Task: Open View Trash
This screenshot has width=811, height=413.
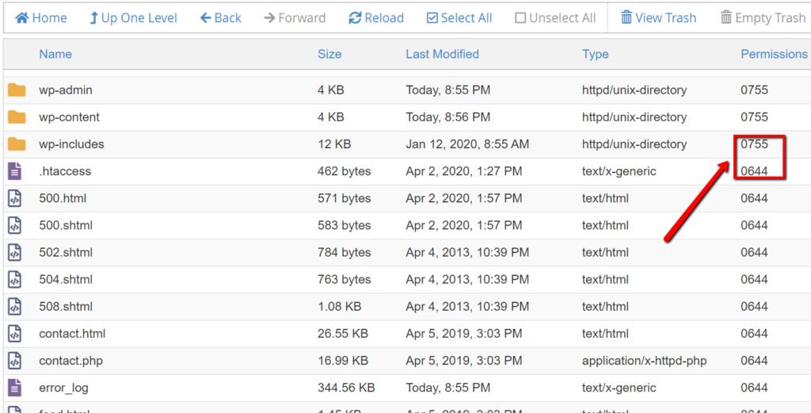Action: pos(658,18)
